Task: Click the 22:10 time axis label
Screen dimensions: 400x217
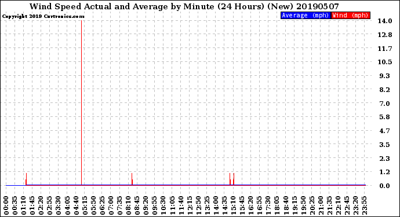Action: pos(338,205)
